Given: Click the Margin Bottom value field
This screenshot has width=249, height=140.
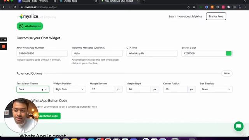Looking at the screenshot, I should point(102,89).
